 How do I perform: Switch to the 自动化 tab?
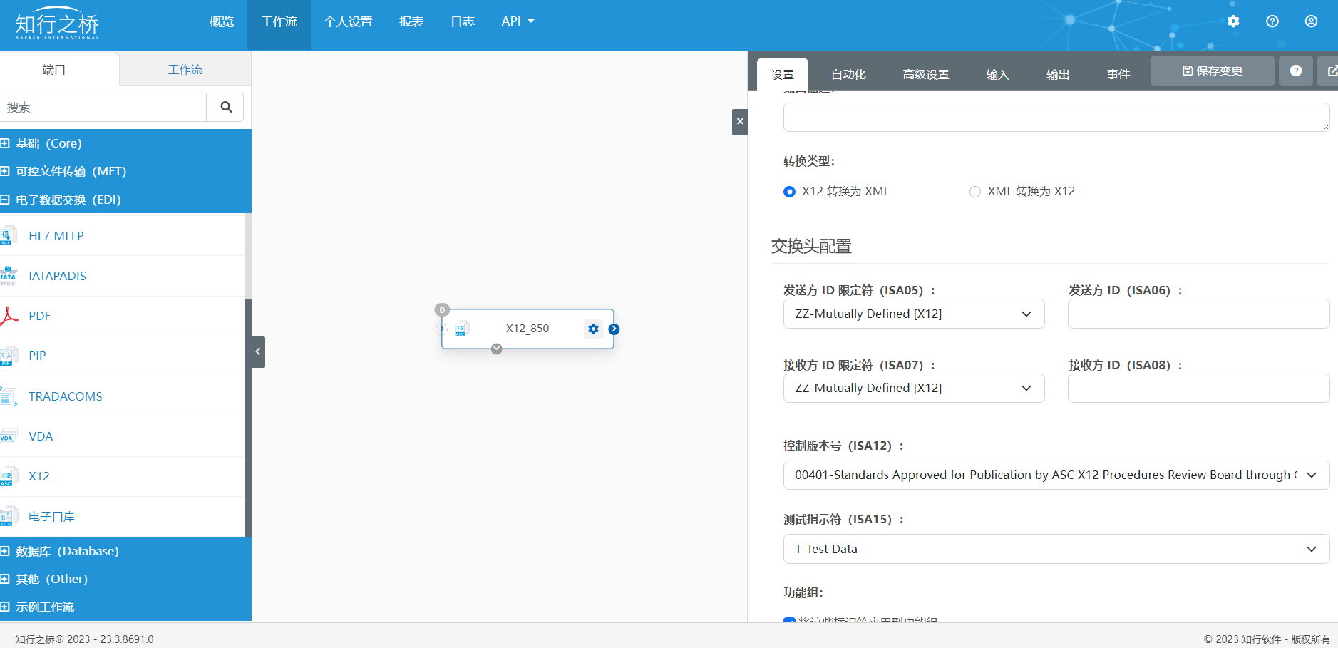(848, 74)
